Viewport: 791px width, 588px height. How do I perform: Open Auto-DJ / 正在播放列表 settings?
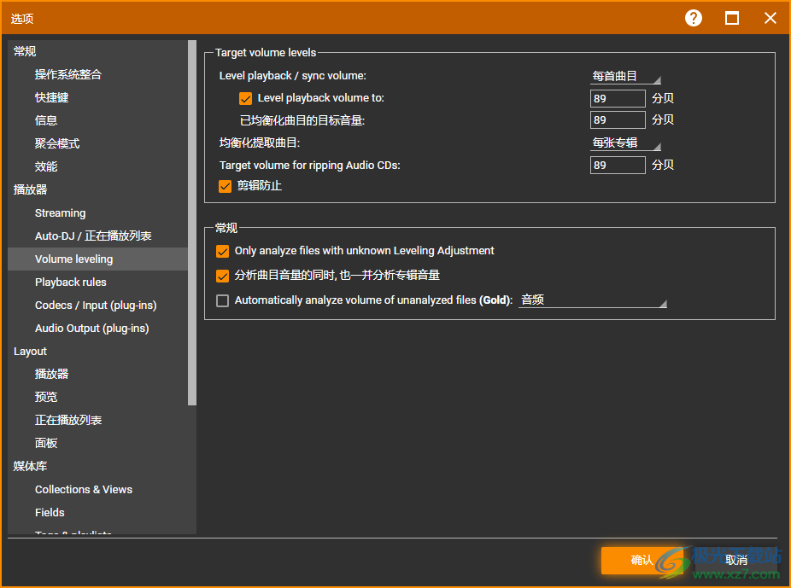click(x=93, y=236)
